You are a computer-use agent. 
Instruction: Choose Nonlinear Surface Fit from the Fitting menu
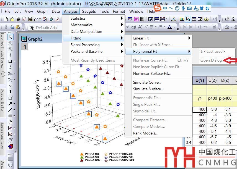point(152,73)
